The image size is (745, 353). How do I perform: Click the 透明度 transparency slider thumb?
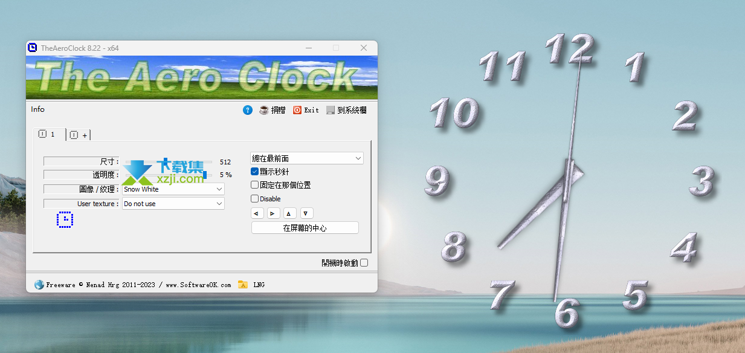(x=205, y=175)
